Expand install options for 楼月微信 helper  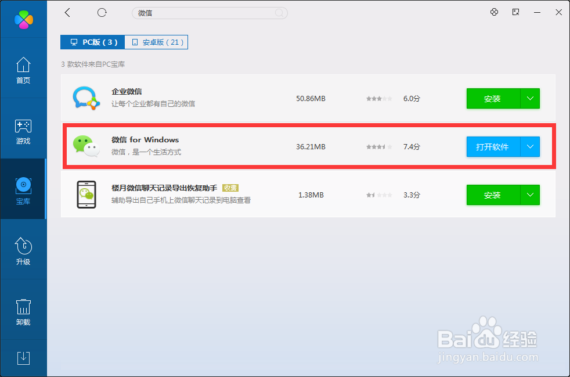(530, 195)
